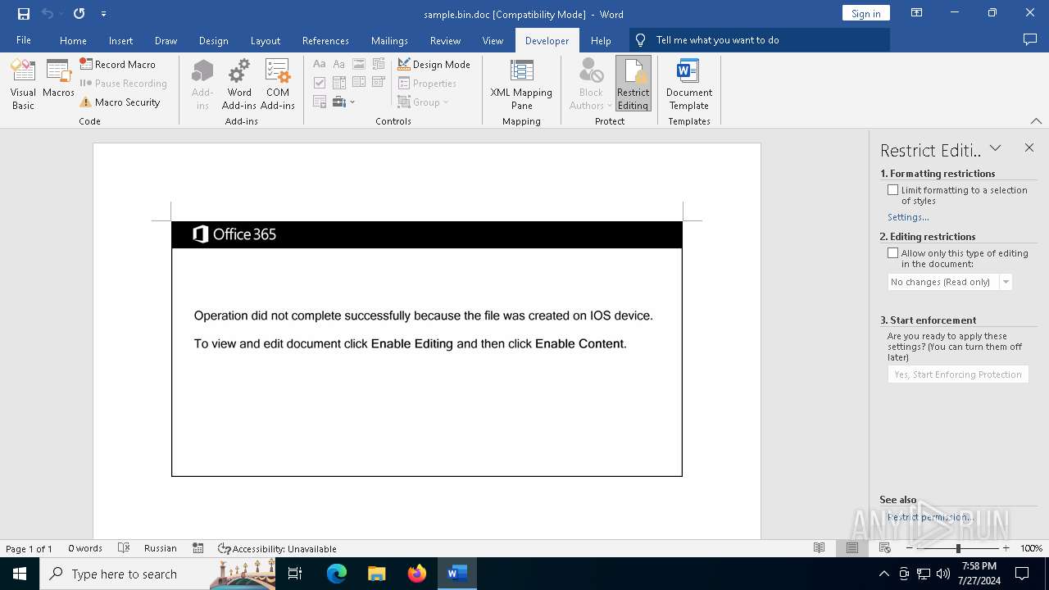The height and width of the screenshot is (590, 1049).
Task: Click the Repeat/Redo button in title bar
Action: click(79, 14)
